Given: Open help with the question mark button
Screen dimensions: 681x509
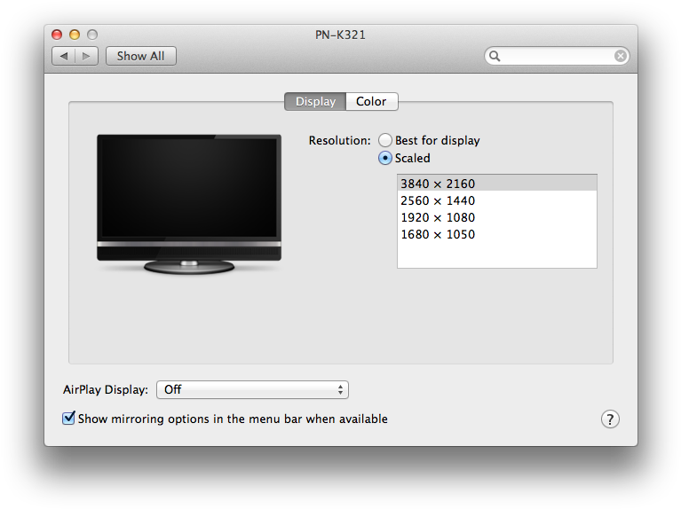Looking at the screenshot, I should 610,419.
